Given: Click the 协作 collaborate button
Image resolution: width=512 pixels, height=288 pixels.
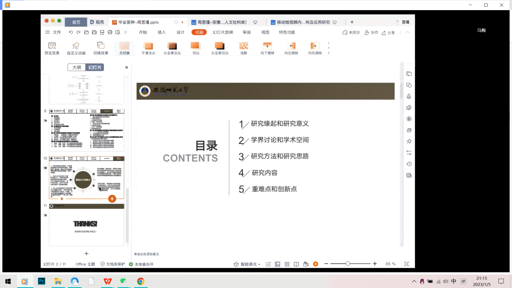Looking at the screenshot, I should [x=371, y=33].
